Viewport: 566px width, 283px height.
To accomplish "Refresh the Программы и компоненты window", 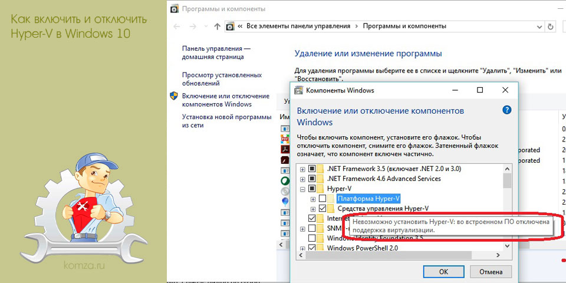I will click(x=550, y=27).
